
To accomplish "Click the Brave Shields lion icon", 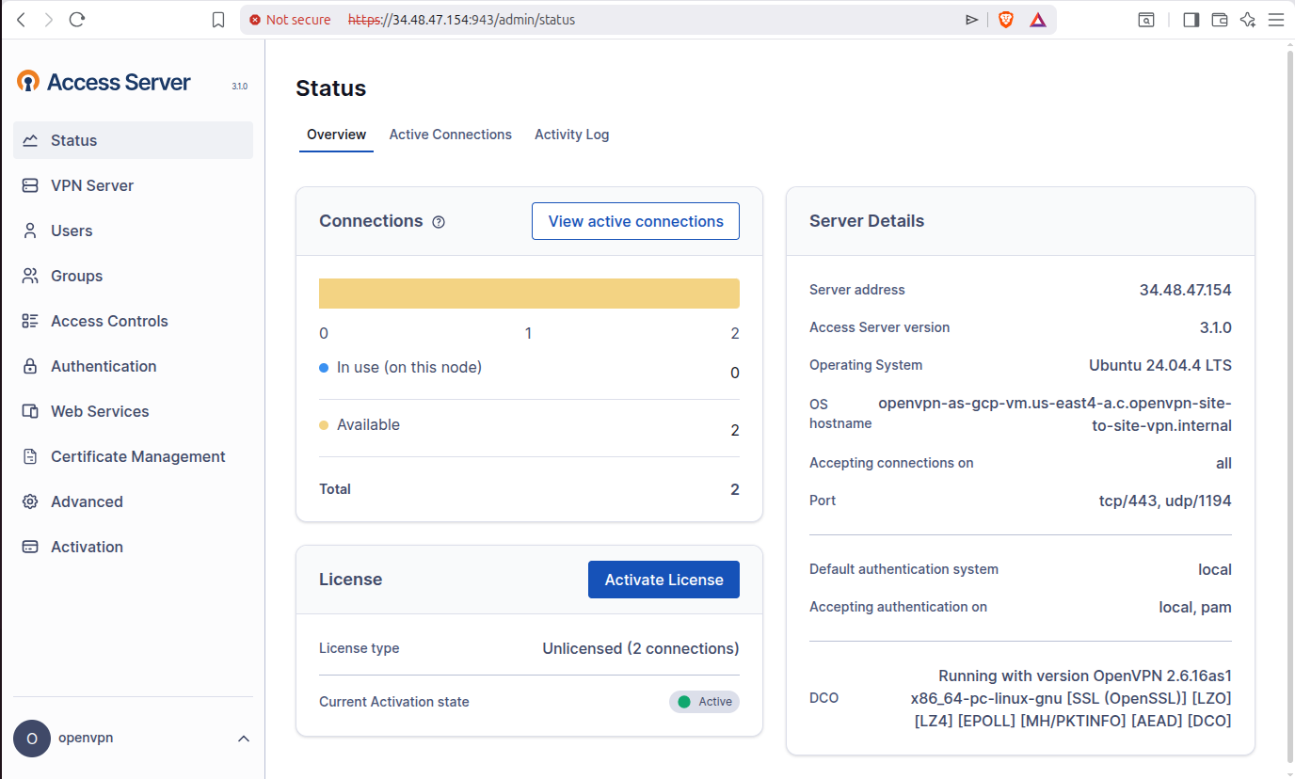I will tap(1006, 20).
